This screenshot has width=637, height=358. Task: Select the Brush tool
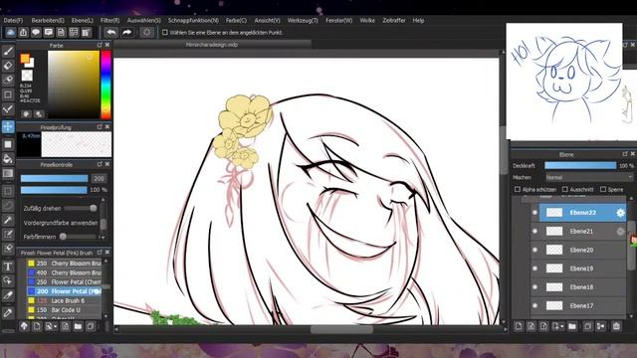tap(8, 51)
